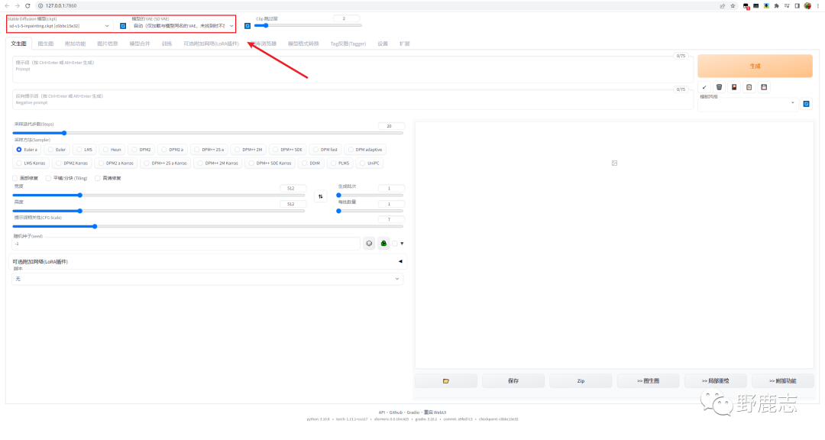Open the Stable Diffusion checkpoint dropdown
This screenshot has height=440, width=825.
[x=60, y=26]
